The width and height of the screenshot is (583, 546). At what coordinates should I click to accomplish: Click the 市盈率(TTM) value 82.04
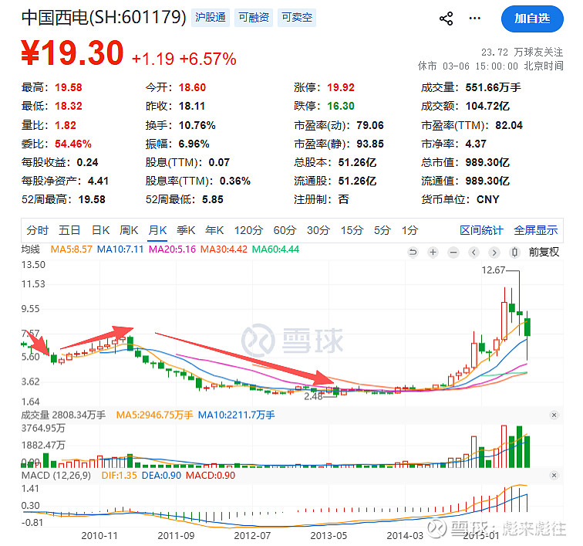[509, 125]
